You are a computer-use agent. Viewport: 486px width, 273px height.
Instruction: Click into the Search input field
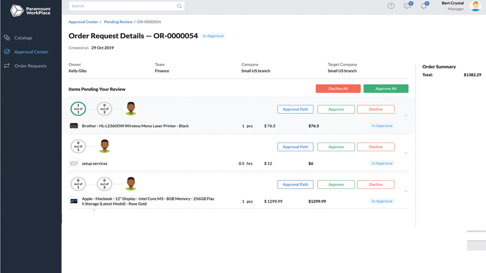coord(122,6)
